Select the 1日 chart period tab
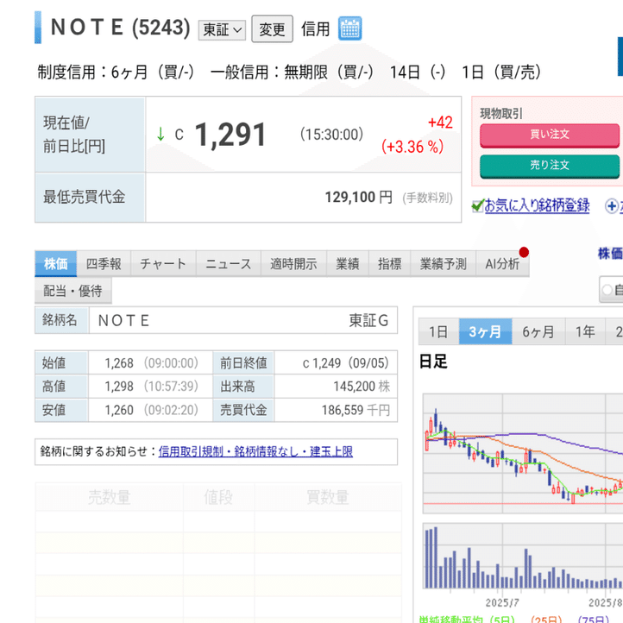Viewport: 623px width, 623px height. coord(438,331)
